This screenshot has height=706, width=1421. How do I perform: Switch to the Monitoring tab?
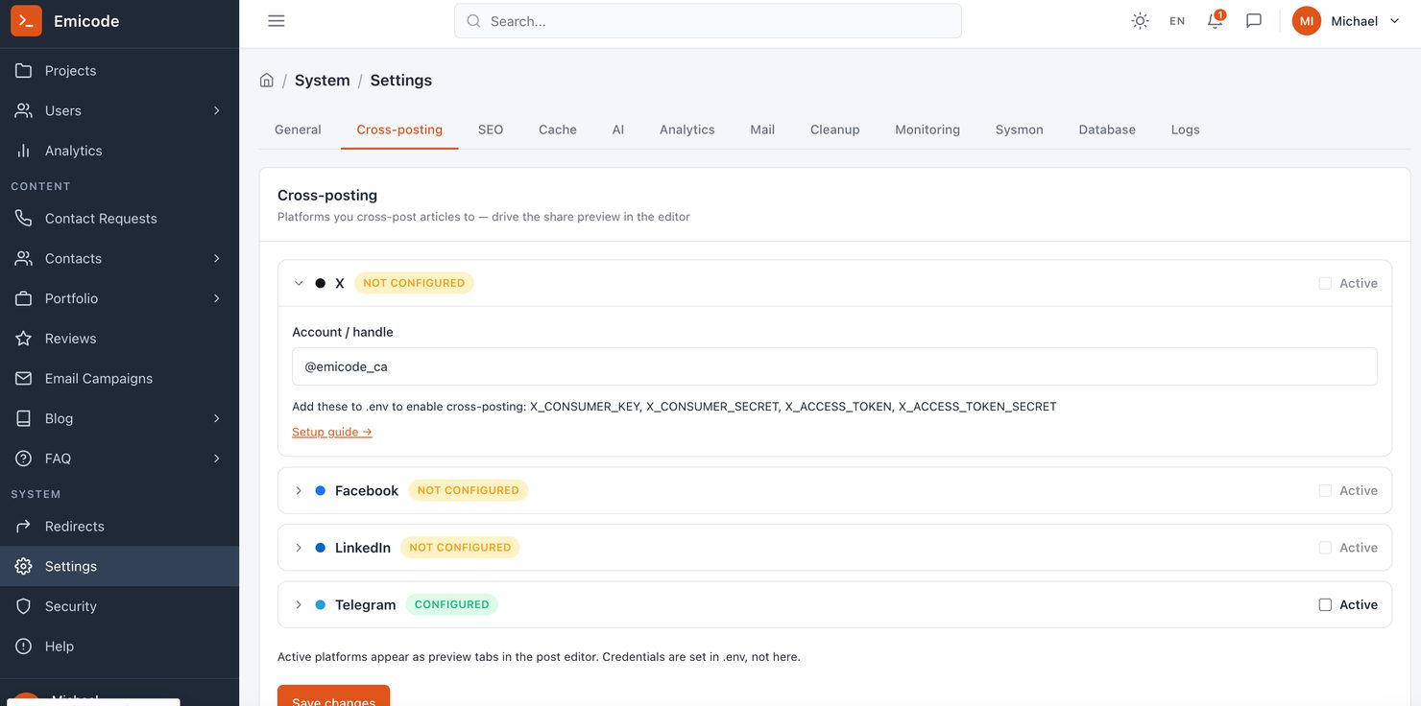[927, 129]
